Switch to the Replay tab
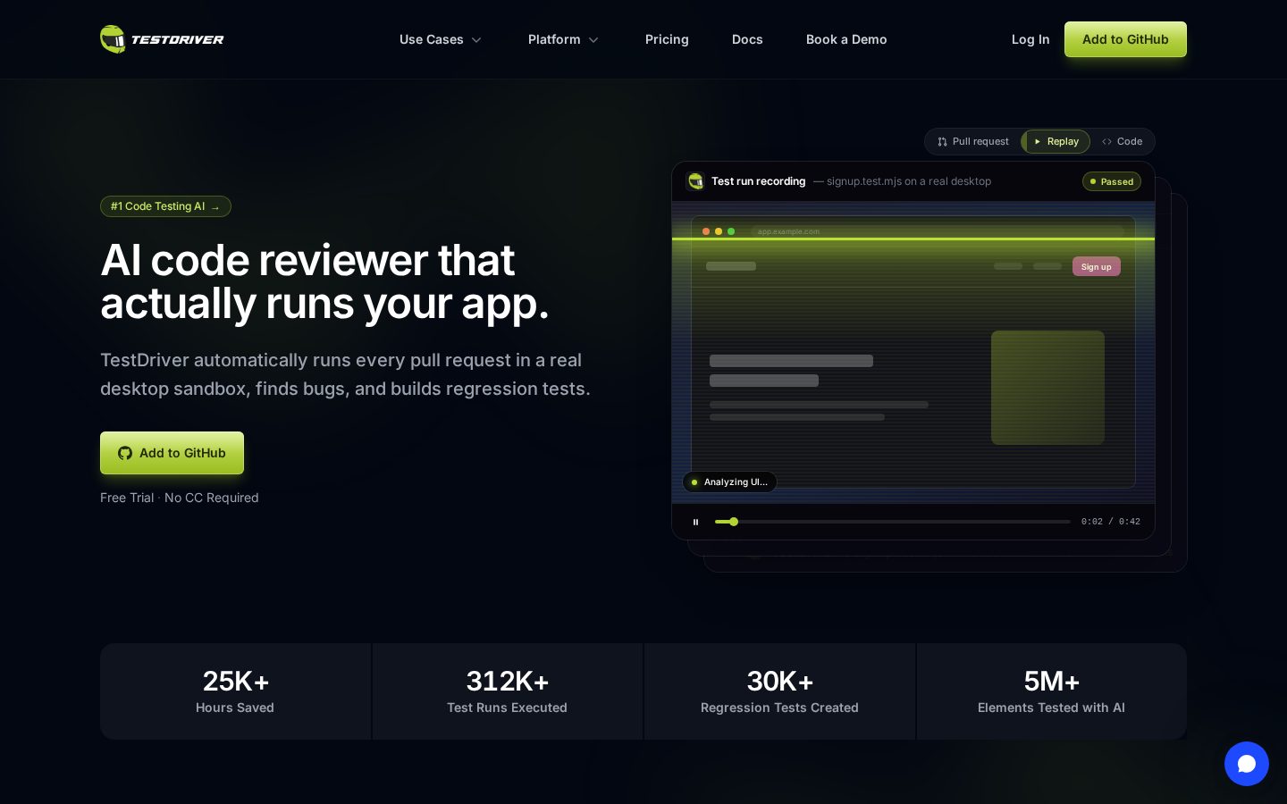This screenshot has width=1287, height=804. coord(1056,141)
